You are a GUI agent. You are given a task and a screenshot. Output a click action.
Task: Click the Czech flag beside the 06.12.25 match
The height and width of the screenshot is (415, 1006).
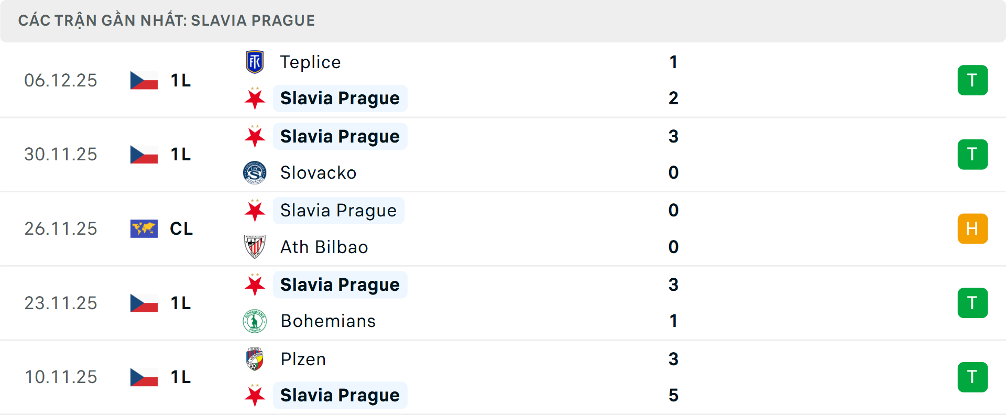pos(144,80)
